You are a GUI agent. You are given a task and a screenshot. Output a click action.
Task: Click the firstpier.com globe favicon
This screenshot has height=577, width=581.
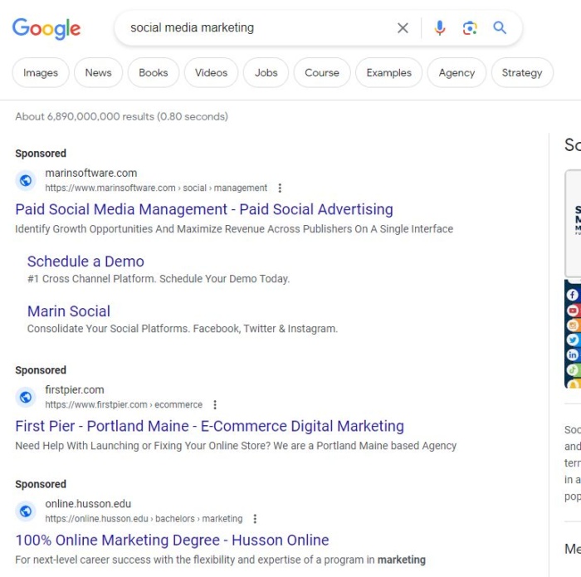[26, 398]
